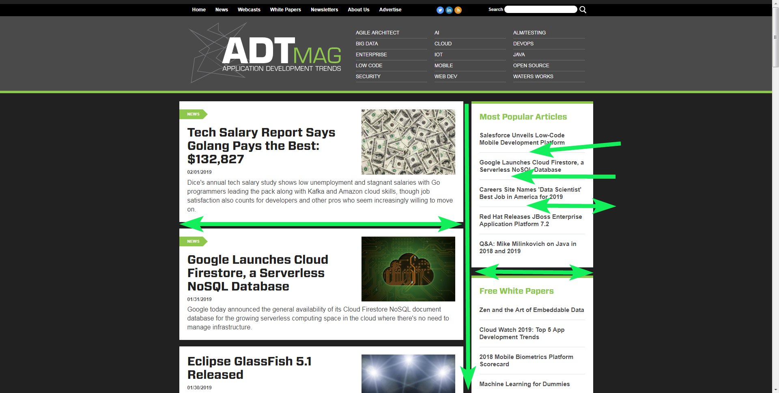Select the ENTERPRISE topic
The image size is (779, 393).
pyautogui.click(x=371, y=55)
